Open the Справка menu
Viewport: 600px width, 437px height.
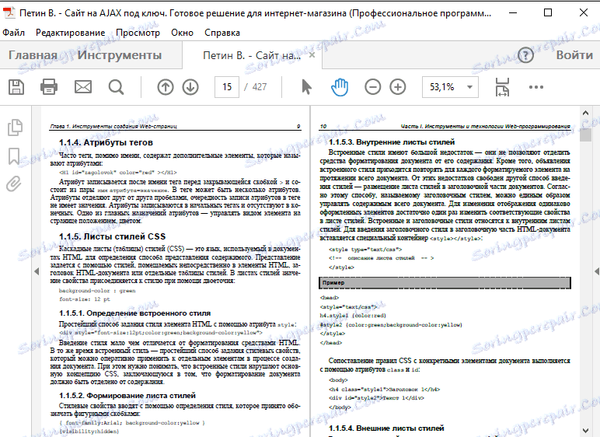coord(222,33)
